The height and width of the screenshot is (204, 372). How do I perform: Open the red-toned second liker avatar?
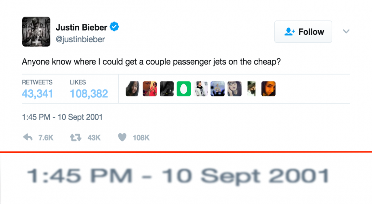[150, 89]
